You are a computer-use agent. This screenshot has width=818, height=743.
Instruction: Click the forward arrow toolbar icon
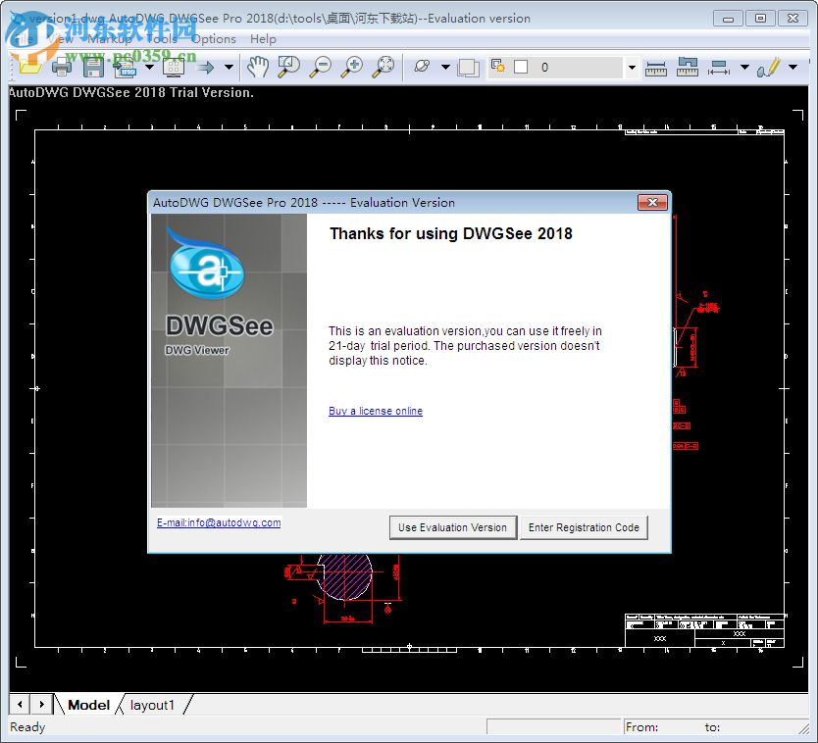pos(206,68)
